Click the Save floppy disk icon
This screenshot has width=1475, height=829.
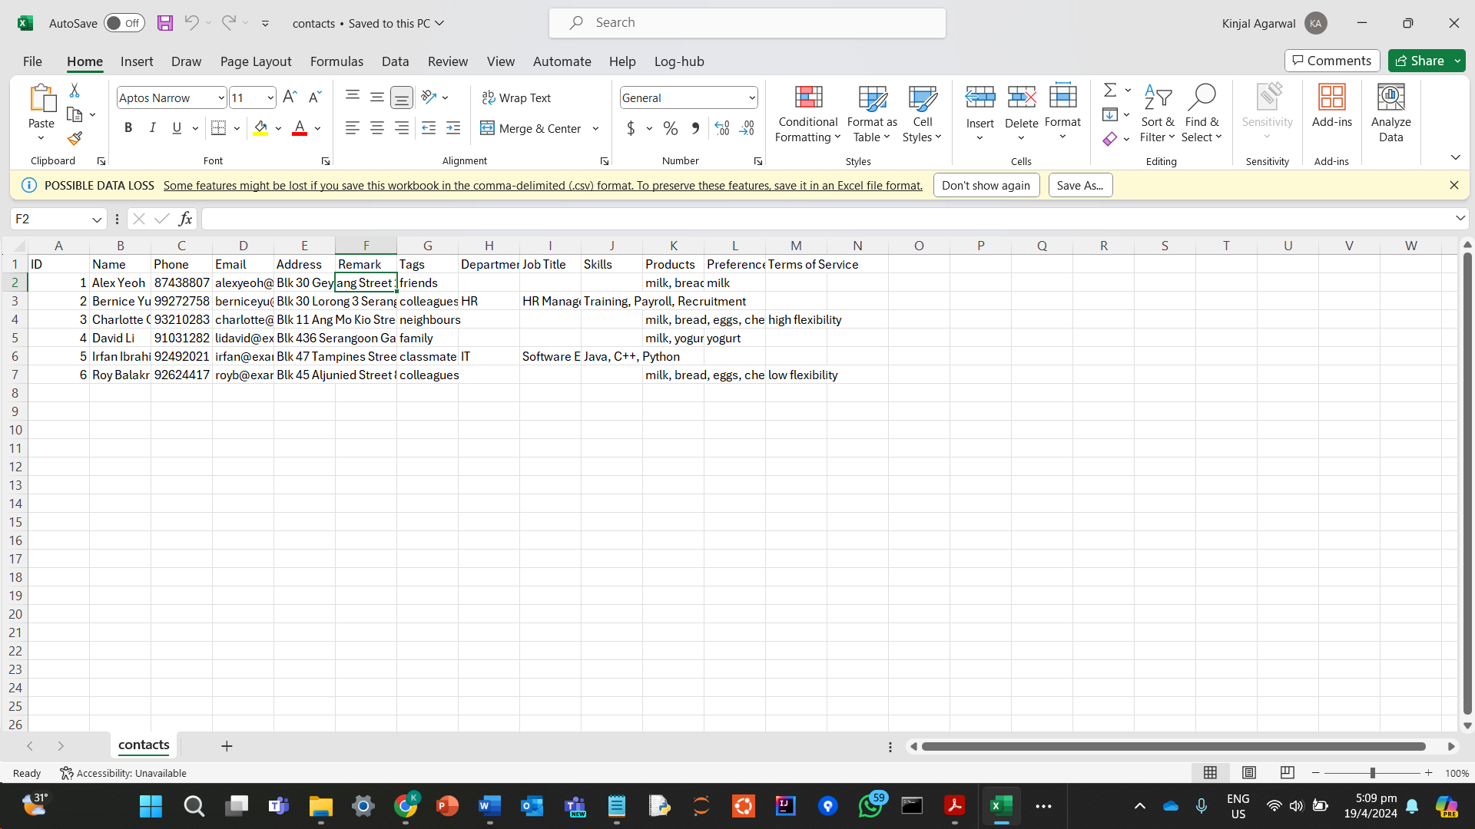[x=165, y=23]
